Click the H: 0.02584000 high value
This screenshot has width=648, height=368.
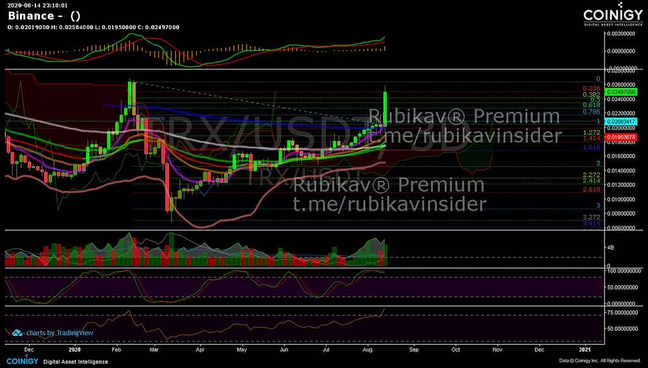pyautogui.click(x=72, y=27)
